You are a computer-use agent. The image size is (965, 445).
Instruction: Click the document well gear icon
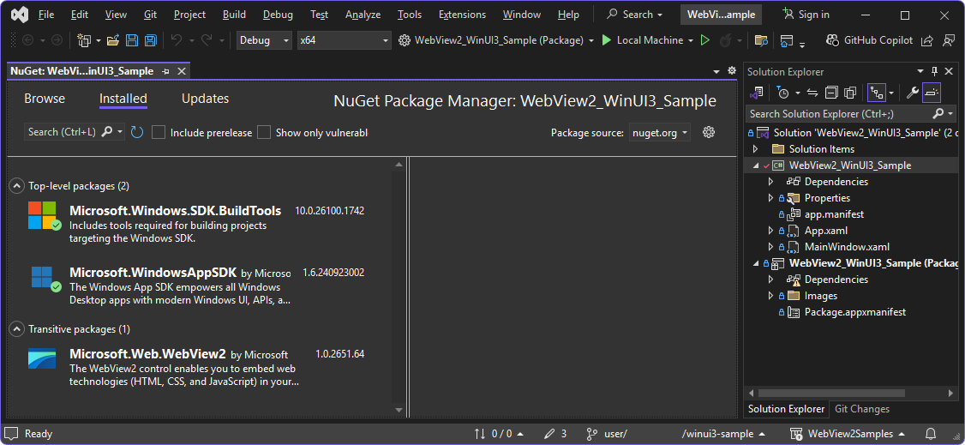(732, 71)
